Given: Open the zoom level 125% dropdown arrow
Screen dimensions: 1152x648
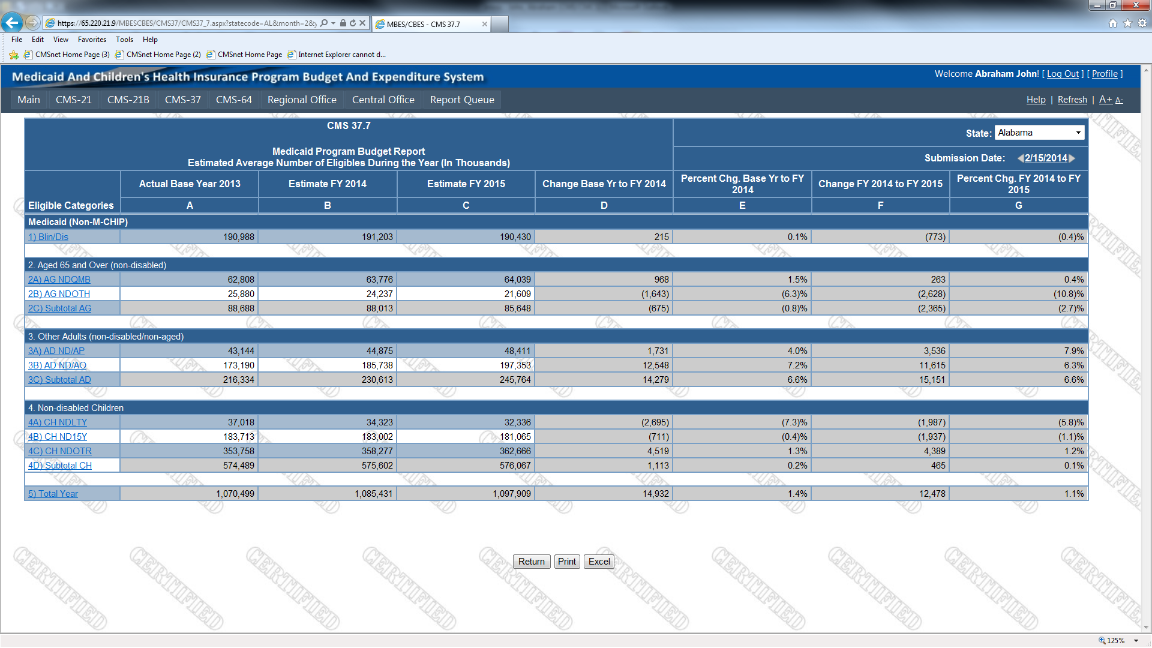Looking at the screenshot, I should click(x=1136, y=641).
